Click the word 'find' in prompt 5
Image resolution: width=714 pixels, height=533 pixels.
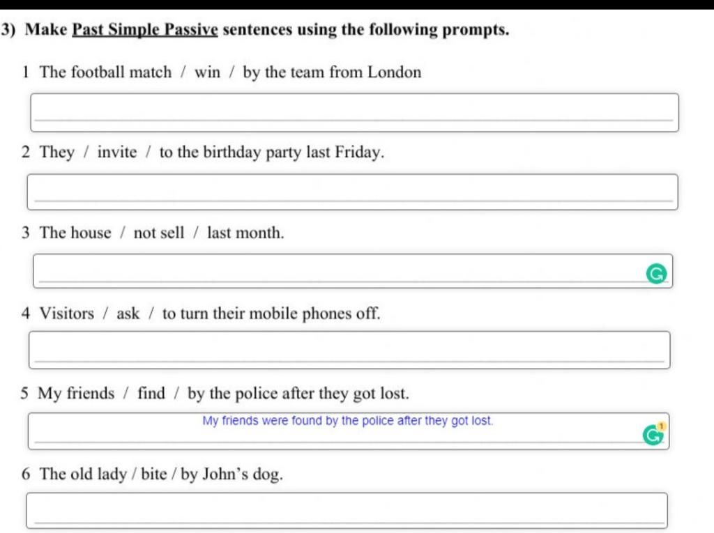pos(151,393)
